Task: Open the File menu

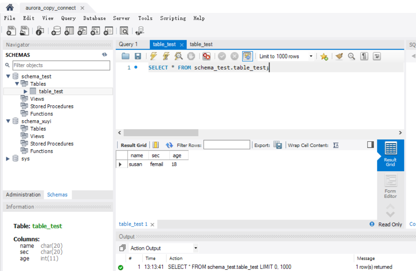Action: [x=10, y=18]
